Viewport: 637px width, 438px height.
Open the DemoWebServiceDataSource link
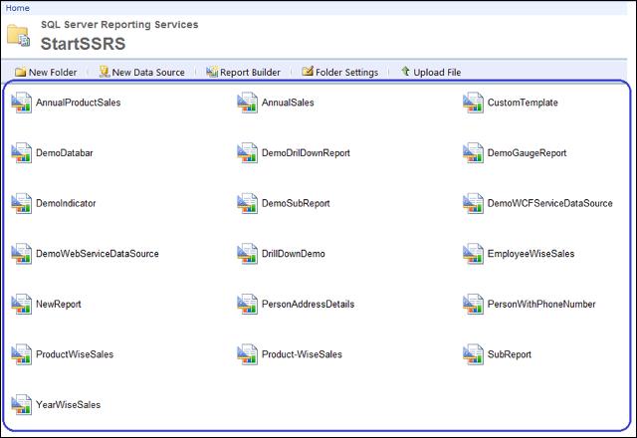[x=98, y=254]
